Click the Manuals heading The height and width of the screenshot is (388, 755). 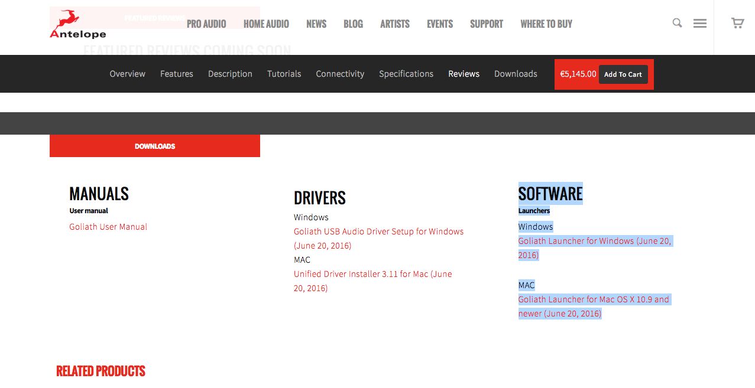(x=99, y=194)
